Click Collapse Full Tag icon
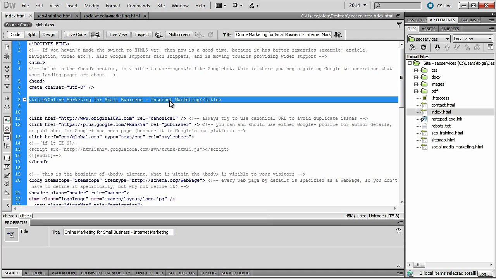 7,69
